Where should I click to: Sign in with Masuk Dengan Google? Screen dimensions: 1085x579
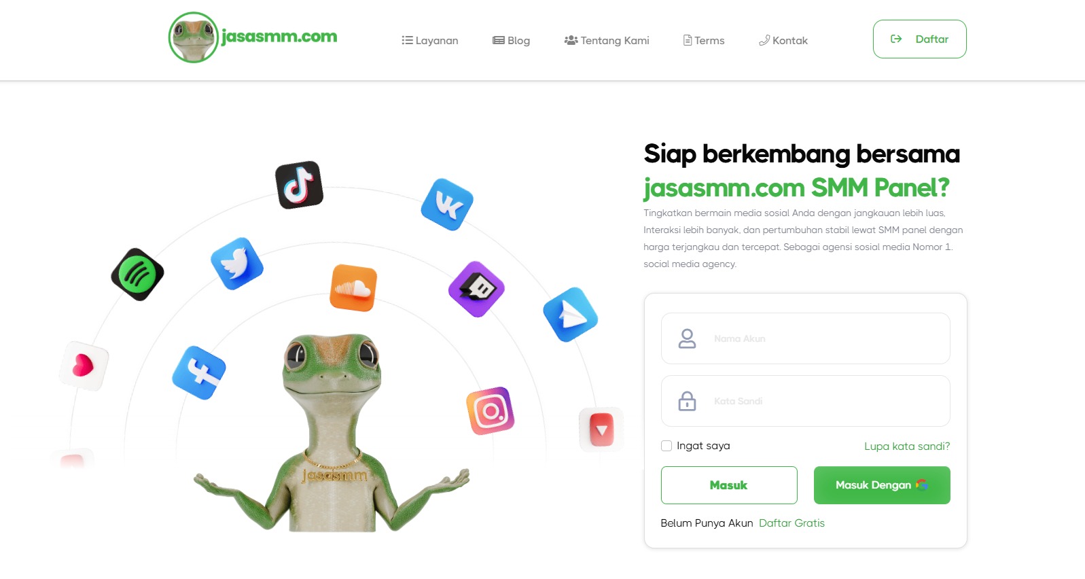pyautogui.click(x=882, y=485)
